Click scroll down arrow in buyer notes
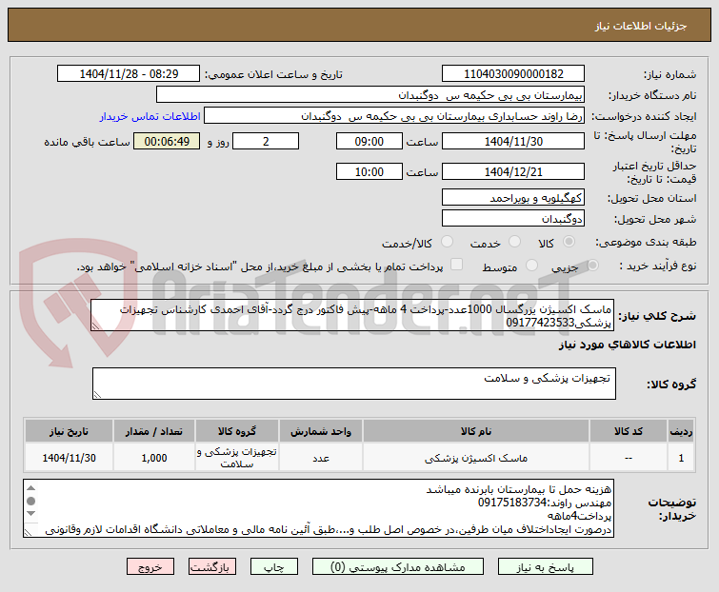719x592 pixels. (30, 513)
